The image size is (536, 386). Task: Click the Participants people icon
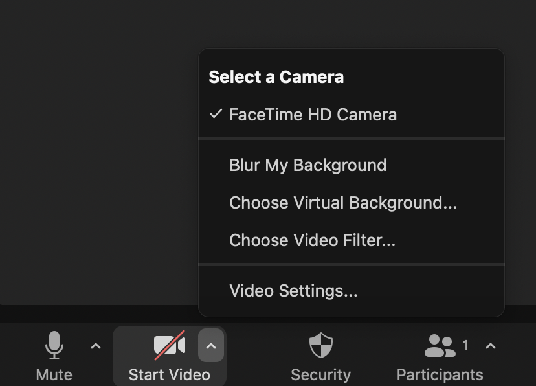(440, 346)
